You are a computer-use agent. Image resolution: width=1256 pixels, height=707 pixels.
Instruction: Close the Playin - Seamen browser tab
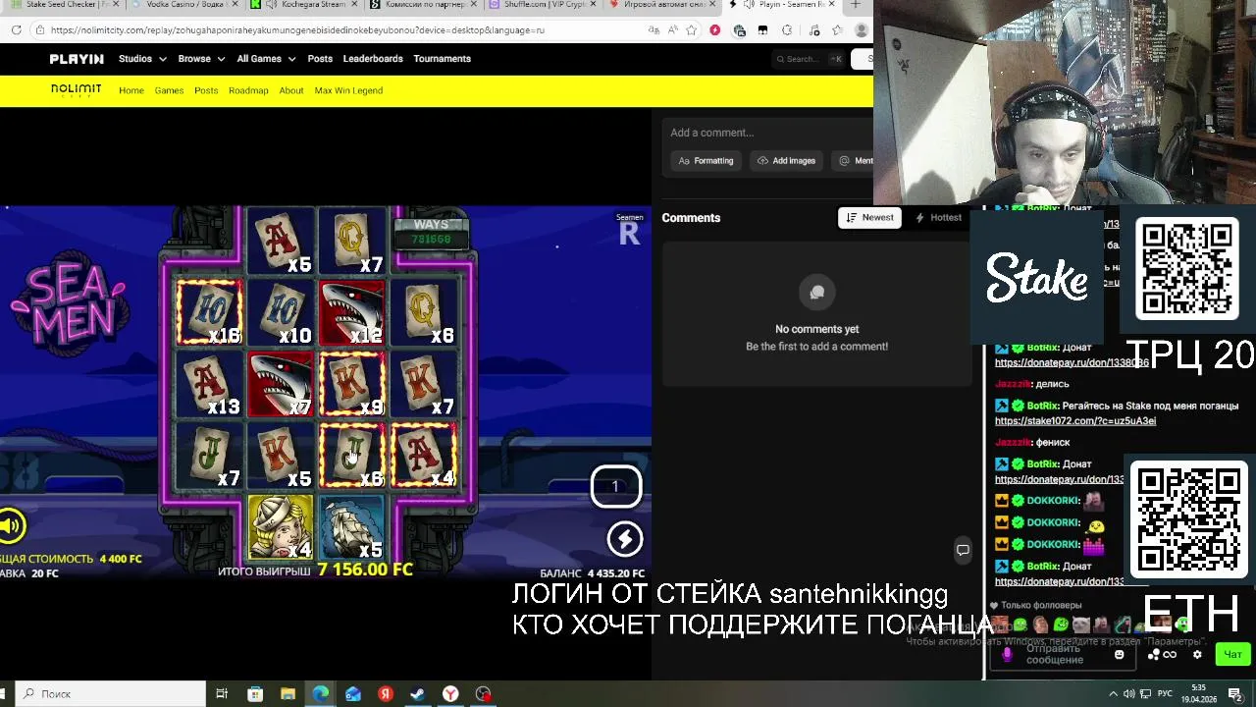[x=832, y=5]
